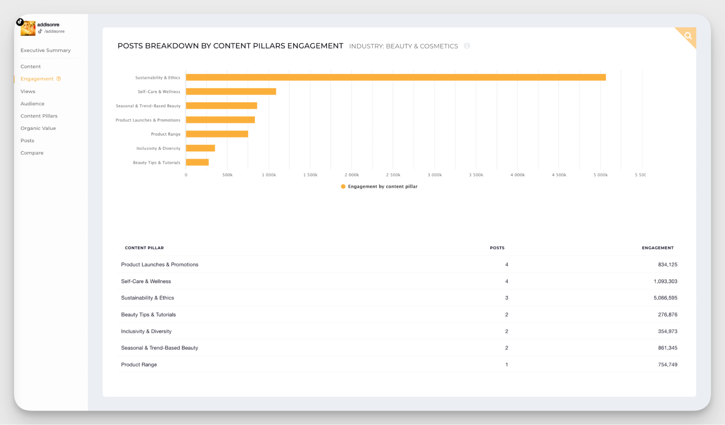The image size is (725, 425).
Task: Click the /addisonre username link
Action: (54, 31)
